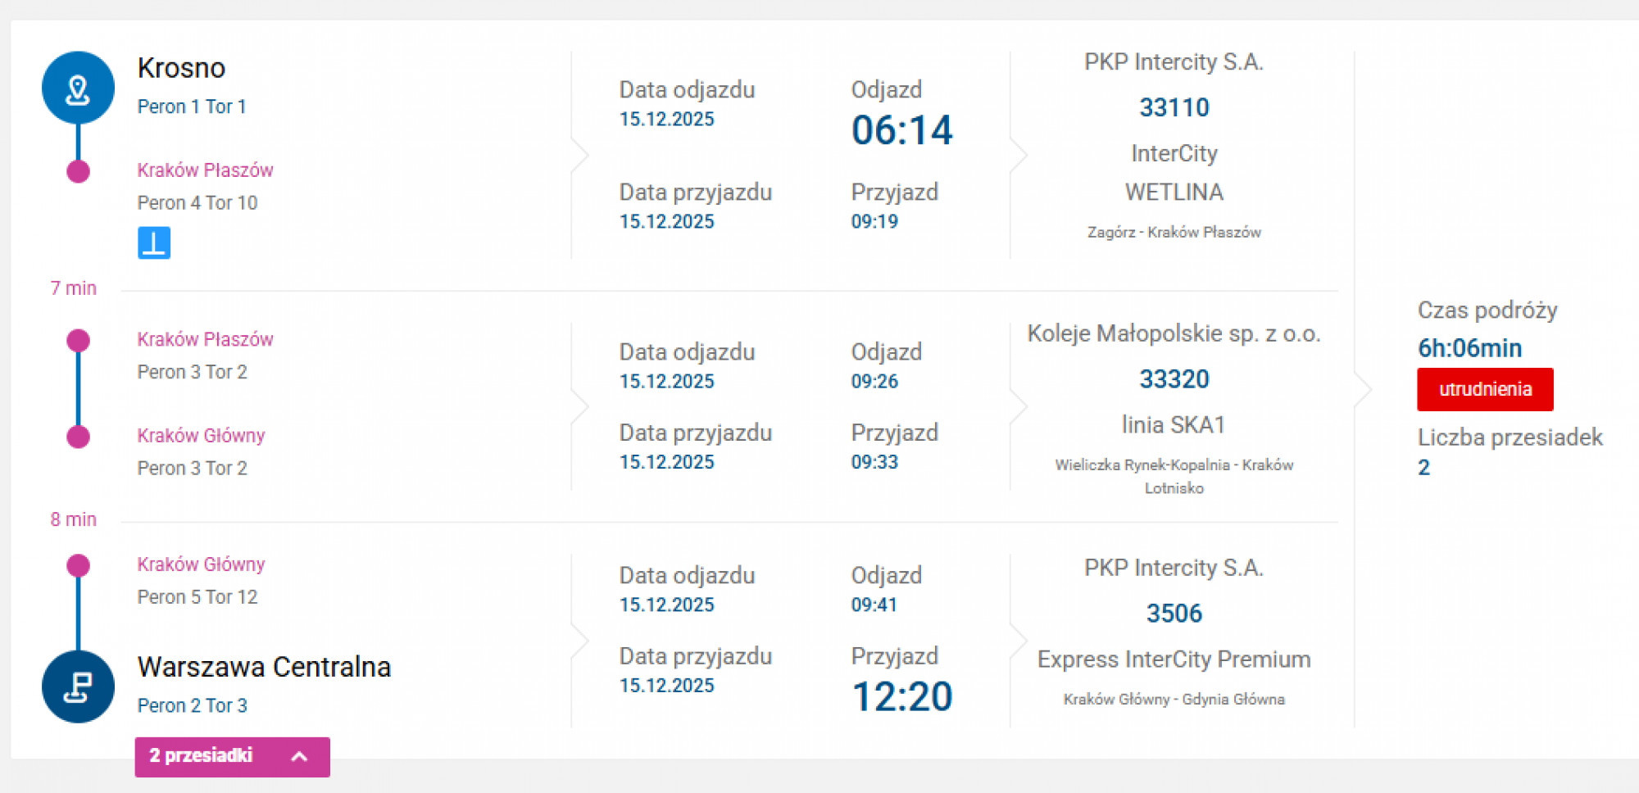Click the Warszawa Centralna destination station icon
The height and width of the screenshot is (793, 1639).
click(x=78, y=687)
